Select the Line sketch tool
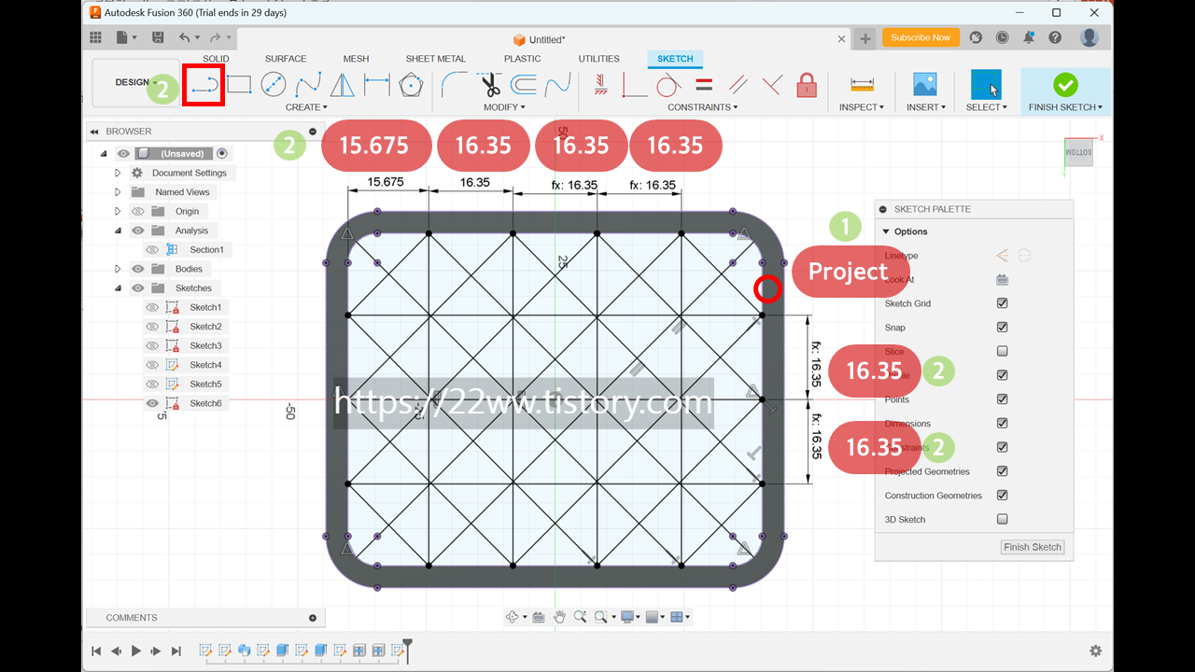The width and height of the screenshot is (1195, 672). tap(204, 85)
